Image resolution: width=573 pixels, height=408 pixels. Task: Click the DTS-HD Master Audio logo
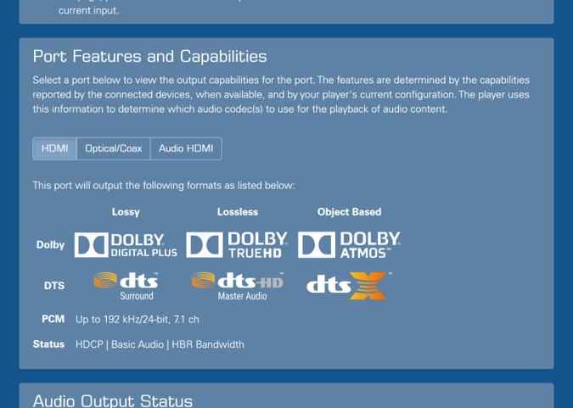238,286
